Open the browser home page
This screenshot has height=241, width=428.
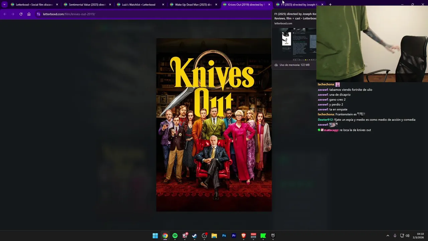click(x=29, y=14)
